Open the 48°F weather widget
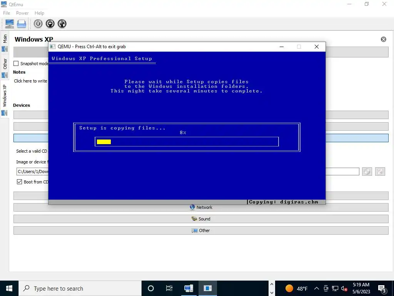 click(x=297, y=288)
